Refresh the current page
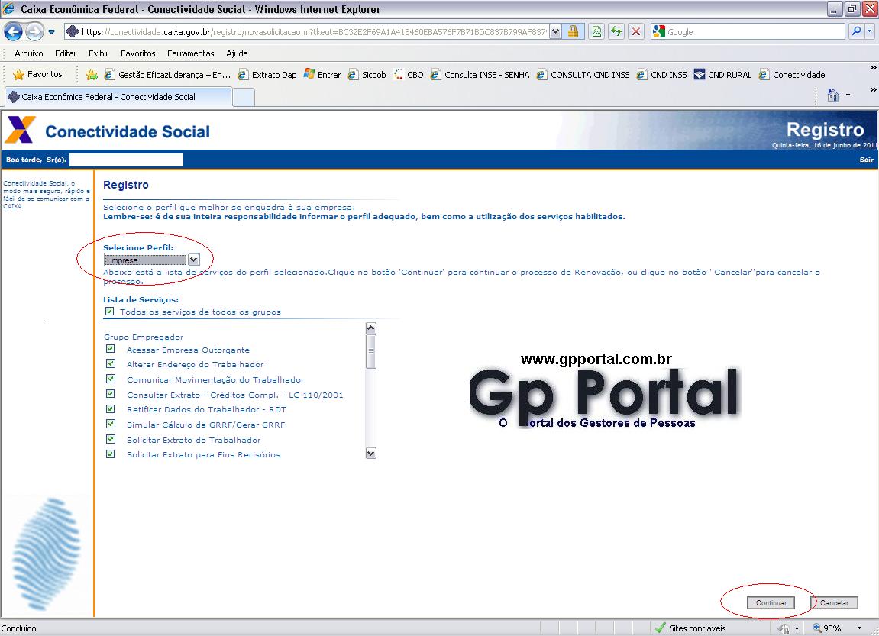This screenshot has height=636, width=879. [616, 31]
